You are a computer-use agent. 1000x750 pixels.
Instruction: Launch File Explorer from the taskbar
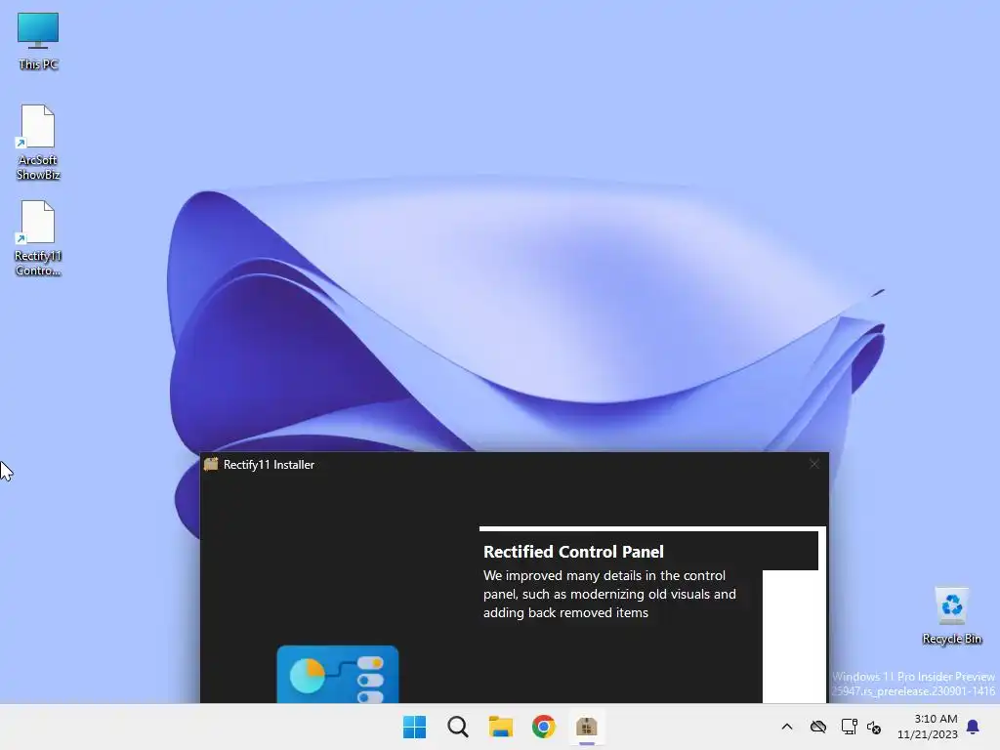click(x=501, y=727)
